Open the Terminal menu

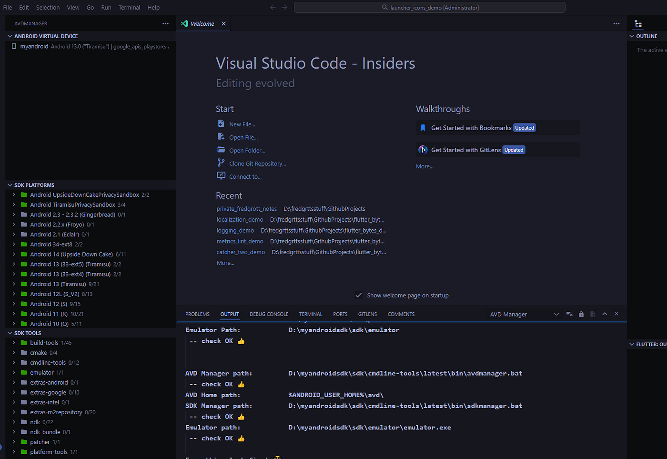pyautogui.click(x=129, y=7)
